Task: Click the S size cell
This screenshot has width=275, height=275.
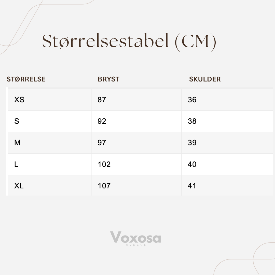Action: click(50, 121)
